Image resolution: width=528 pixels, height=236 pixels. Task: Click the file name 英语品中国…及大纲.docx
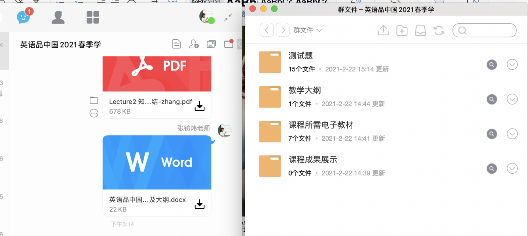(x=147, y=199)
